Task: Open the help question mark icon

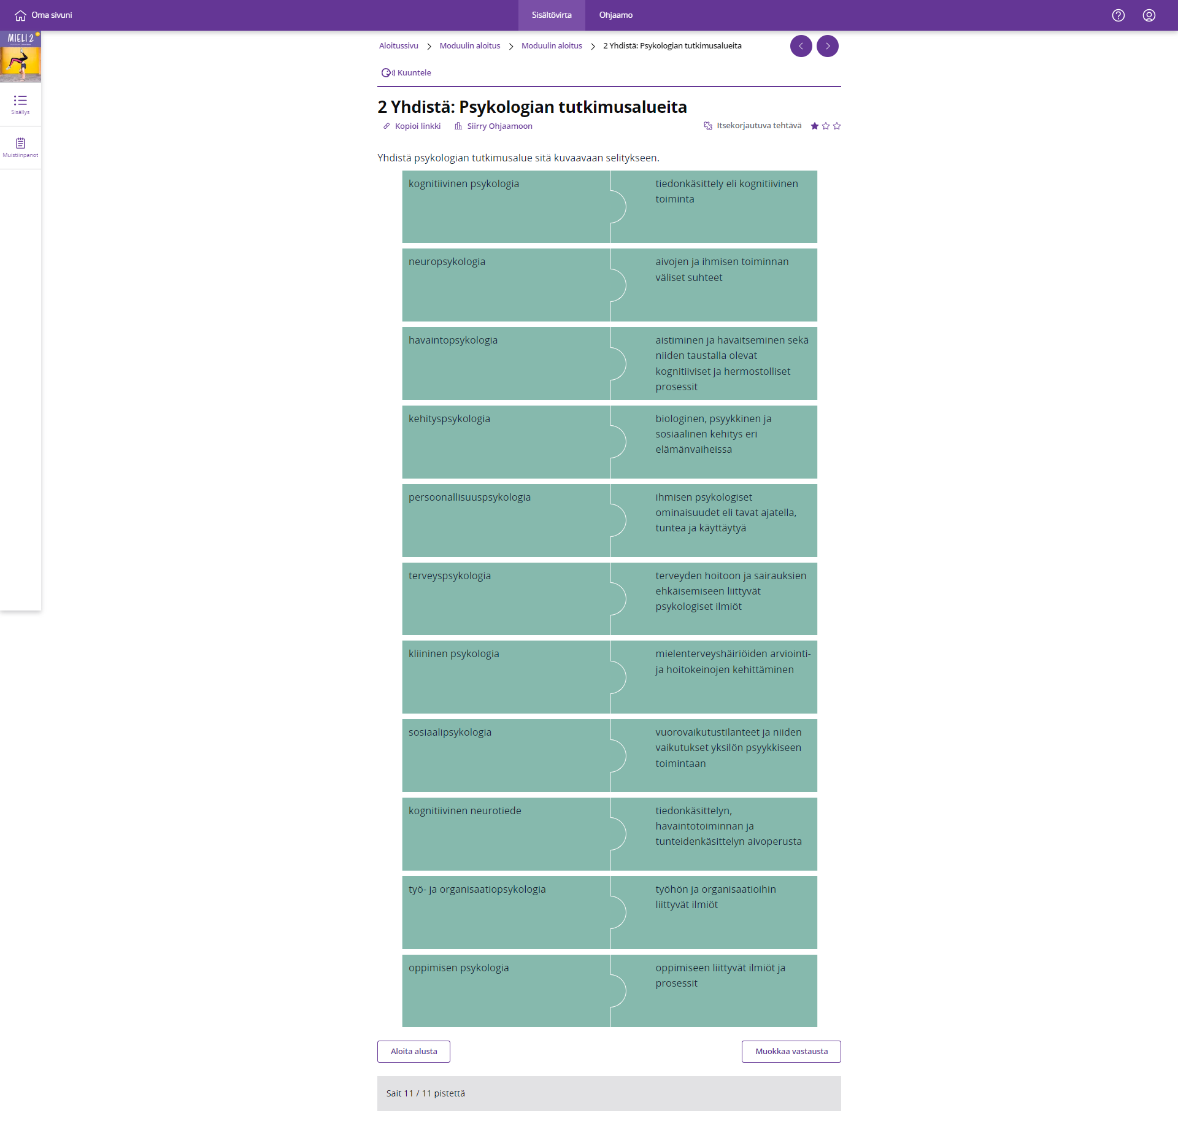Action: click(1118, 15)
